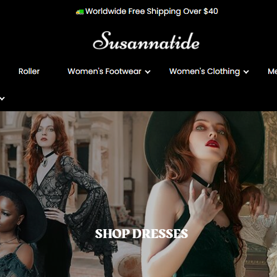Click the pendant necklace on the standing model
Viewport: 277px width, 277px height.
[44, 162]
